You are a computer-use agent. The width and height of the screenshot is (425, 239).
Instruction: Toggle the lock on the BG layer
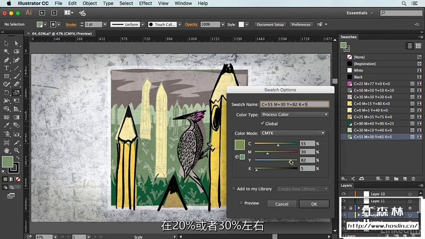(351, 208)
